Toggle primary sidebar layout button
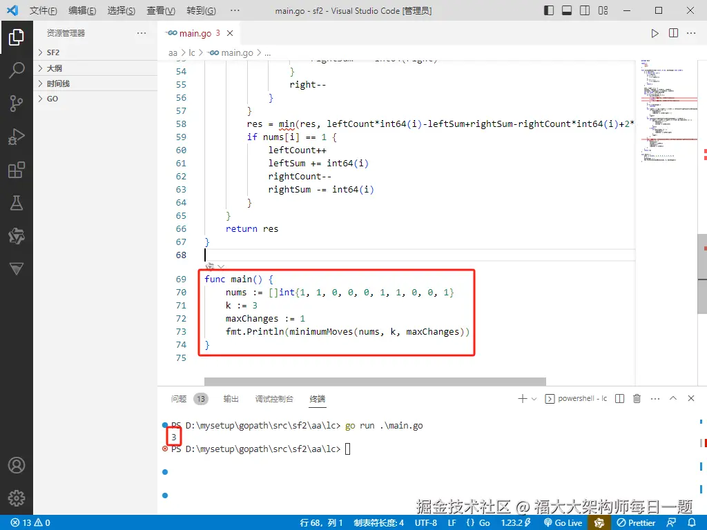The width and height of the screenshot is (707, 530). (x=549, y=10)
